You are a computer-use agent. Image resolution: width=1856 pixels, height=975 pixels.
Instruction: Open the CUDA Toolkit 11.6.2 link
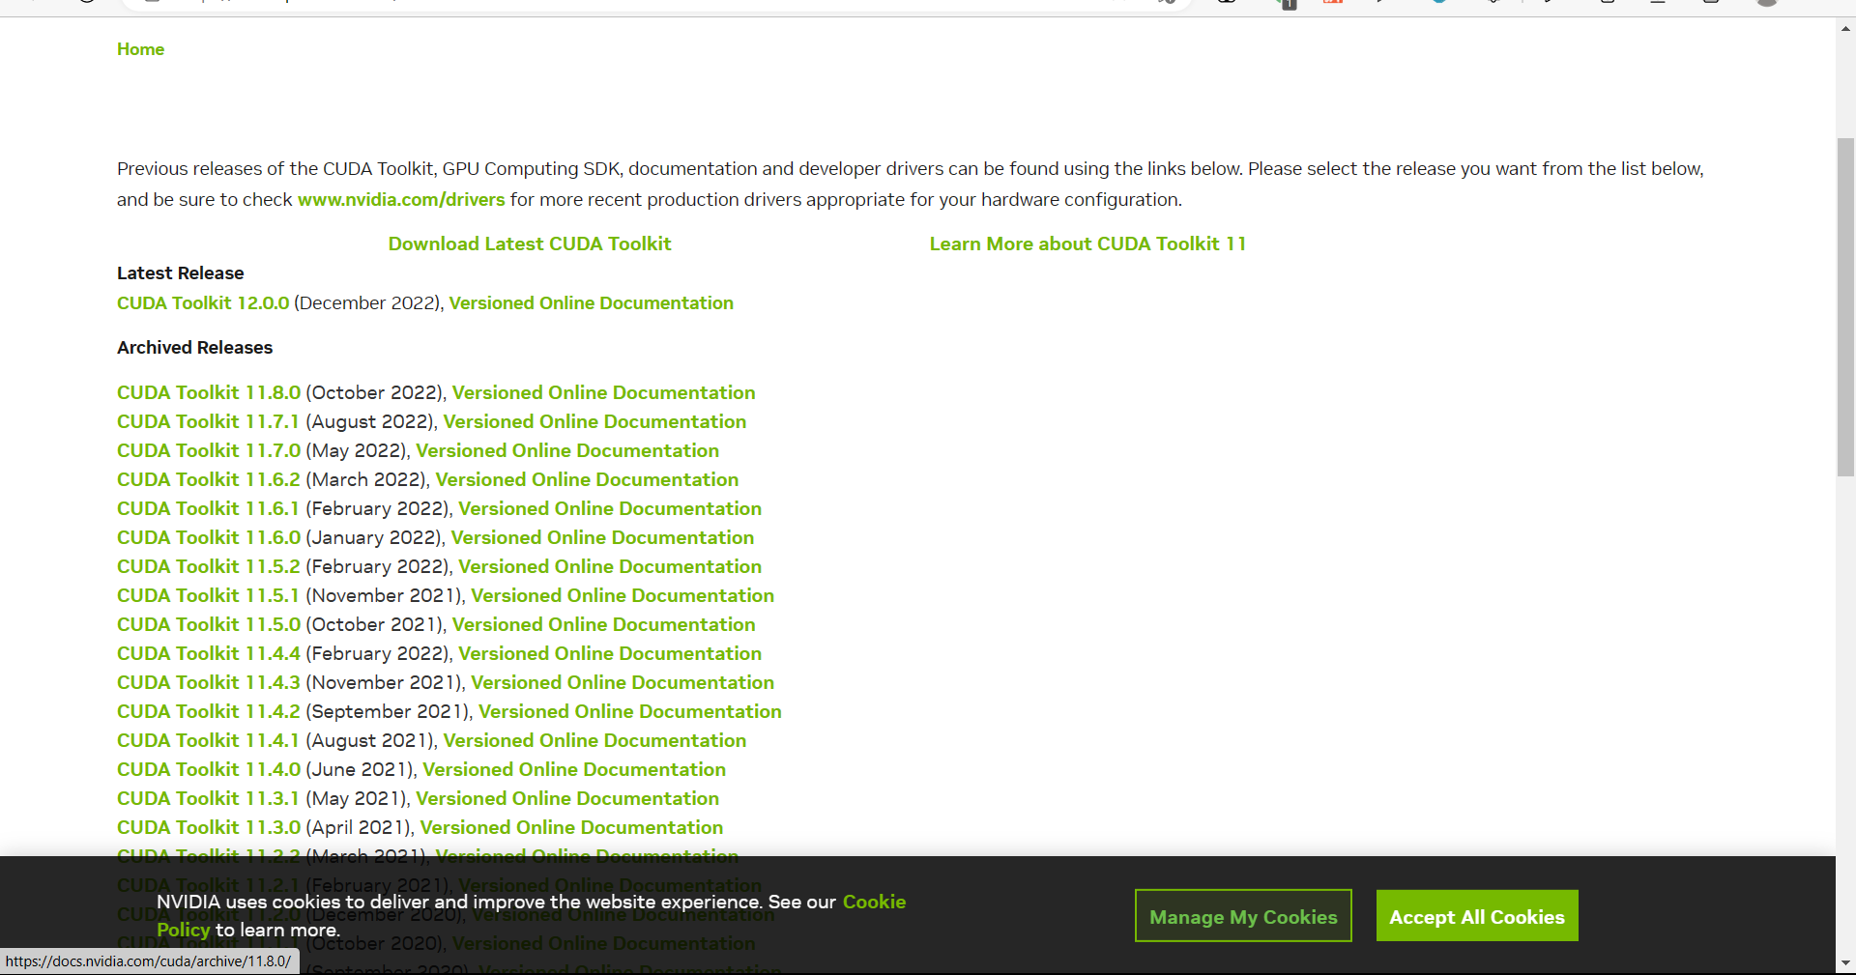click(209, 479)
